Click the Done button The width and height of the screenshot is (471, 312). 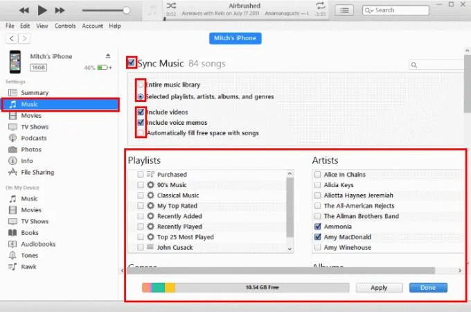tap(428, 288)
